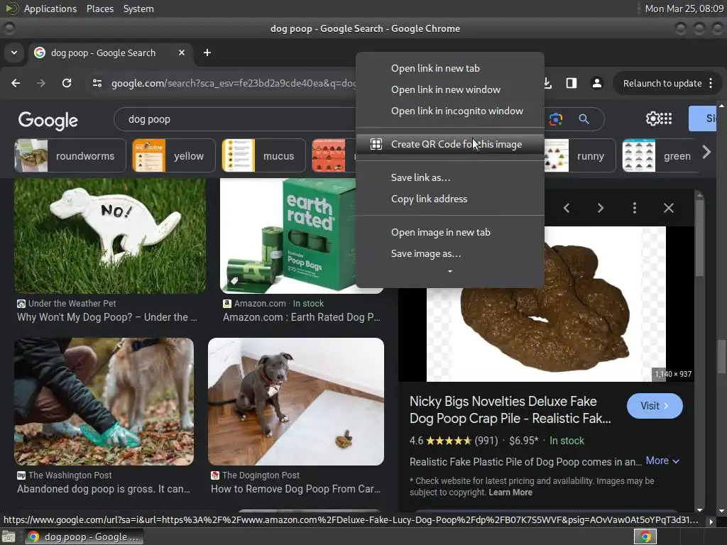Select the mucus filter chip
This screenshot has width=727, height=545.
pyautogui.click(x=264, y=155)
